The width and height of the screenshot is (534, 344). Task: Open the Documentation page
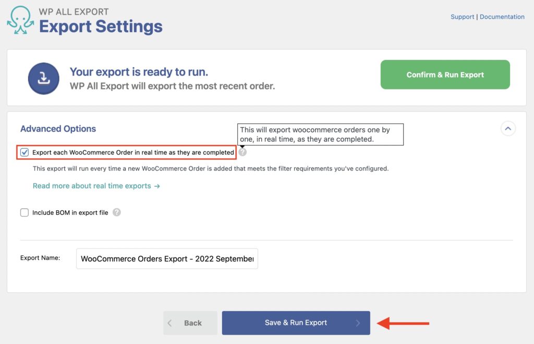pos(502,17)
